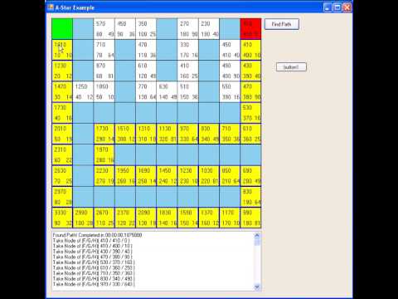Maximize the A-Star Example window
Screen dimensions: 398x299
(337, 7)
